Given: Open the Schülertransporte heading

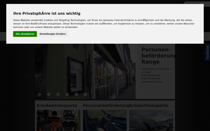Looking at the screenshot, I should (149, 105).
